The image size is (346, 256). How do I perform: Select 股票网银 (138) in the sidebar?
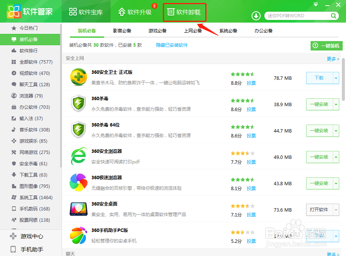coord(30,220)
